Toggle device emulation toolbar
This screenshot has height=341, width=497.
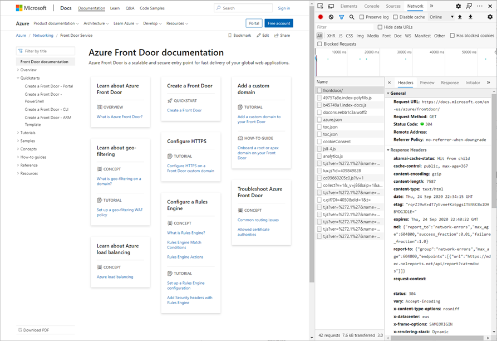click(x=331, y=6)
